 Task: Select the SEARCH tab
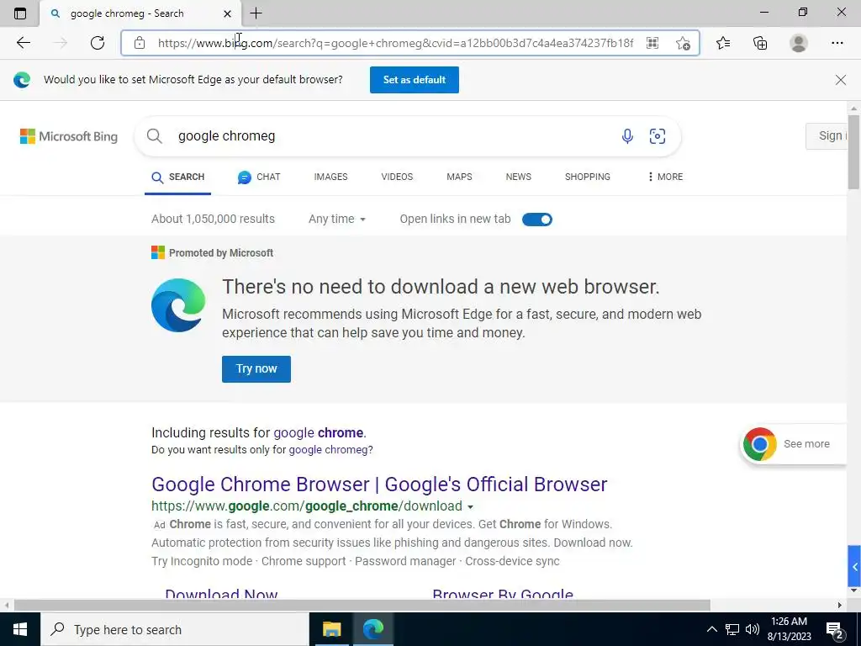178,177
